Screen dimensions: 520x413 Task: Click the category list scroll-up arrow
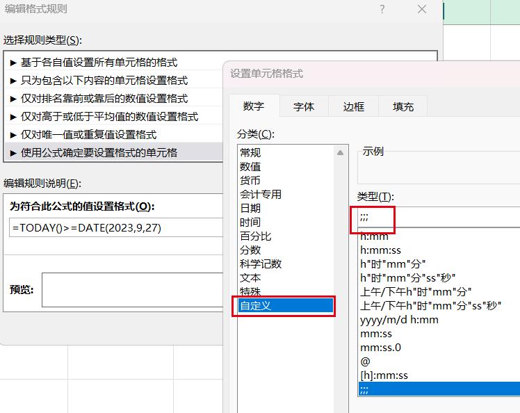(x=340, y=152)
